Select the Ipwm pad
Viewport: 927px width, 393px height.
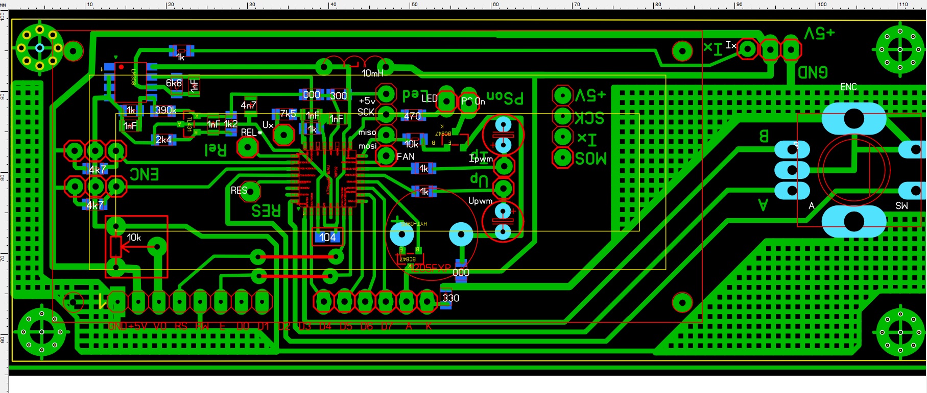[504, 166]
